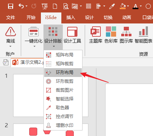Select 智能选择 menu item
The width and height of the screenshot is (153, 136).
click(63, 99)
